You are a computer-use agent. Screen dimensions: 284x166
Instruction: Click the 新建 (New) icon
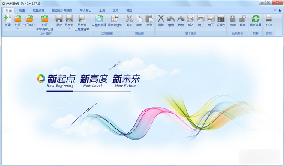7,18
